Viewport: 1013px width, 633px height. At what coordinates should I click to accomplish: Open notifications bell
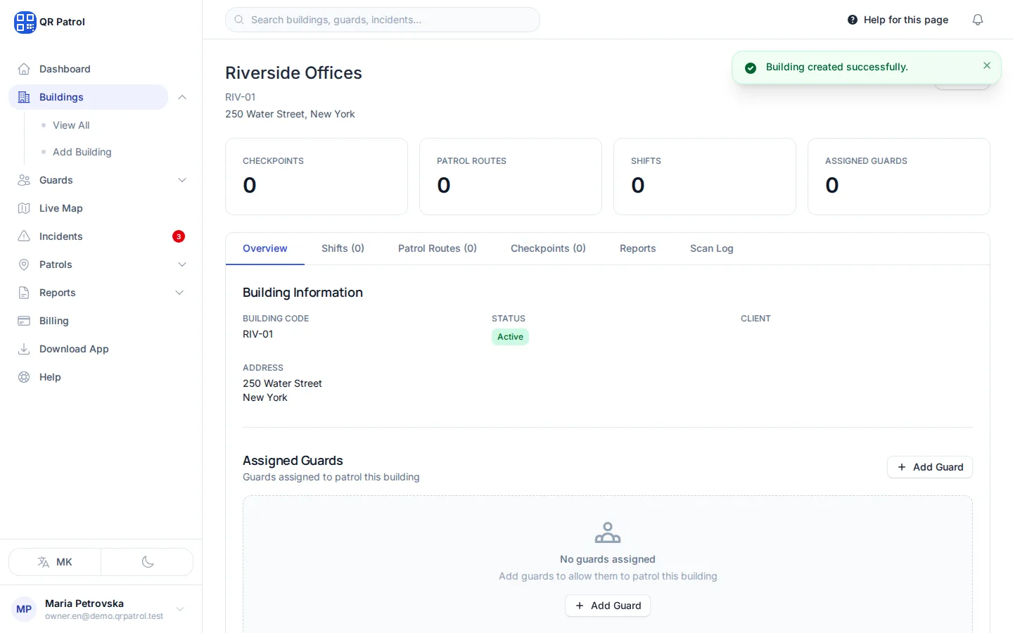coord(978,20)
